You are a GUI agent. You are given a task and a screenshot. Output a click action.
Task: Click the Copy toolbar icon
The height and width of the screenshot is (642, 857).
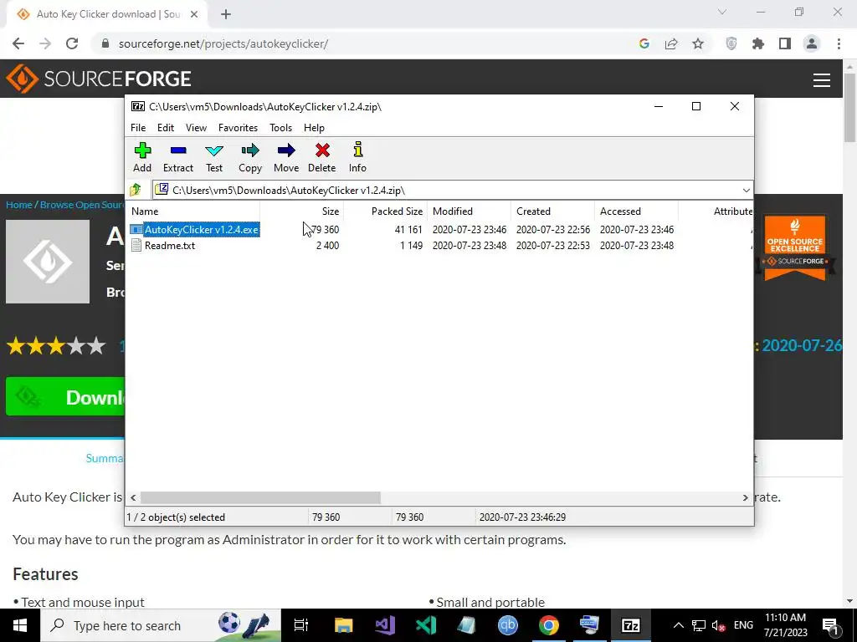[250, 157]
